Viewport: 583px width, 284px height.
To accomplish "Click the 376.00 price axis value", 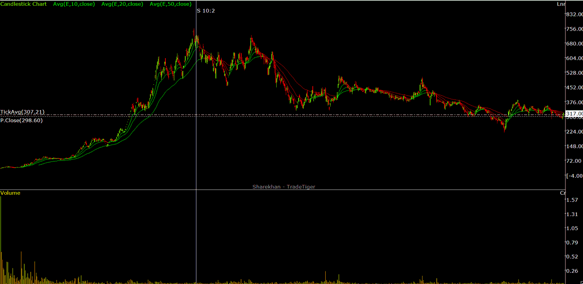I will (x=575, y=102).
